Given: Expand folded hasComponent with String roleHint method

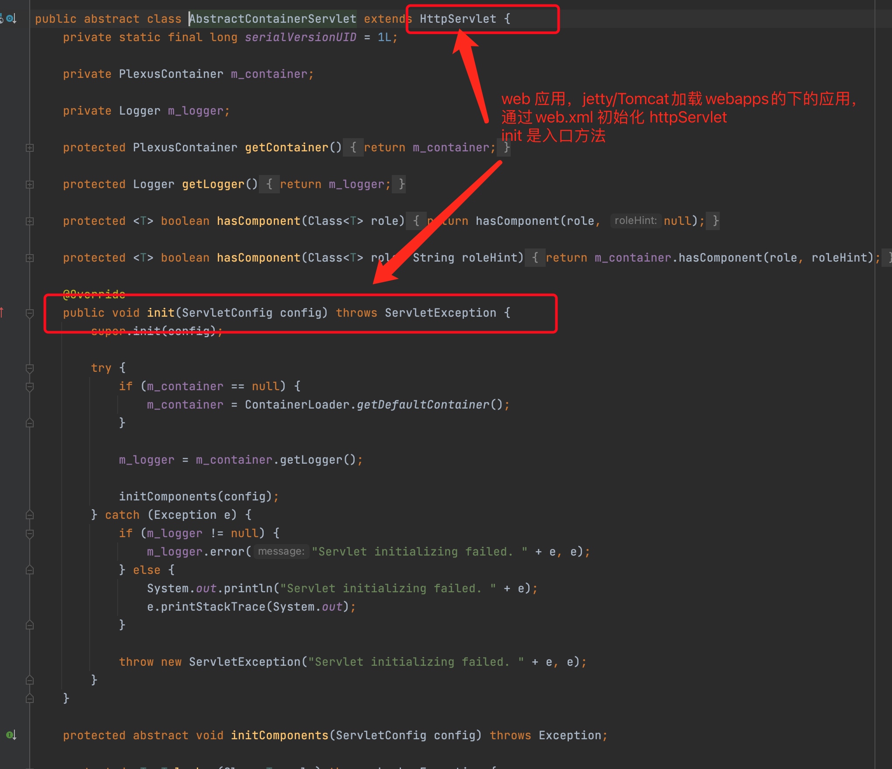Looking at the screenshot, I should [30, 258].
